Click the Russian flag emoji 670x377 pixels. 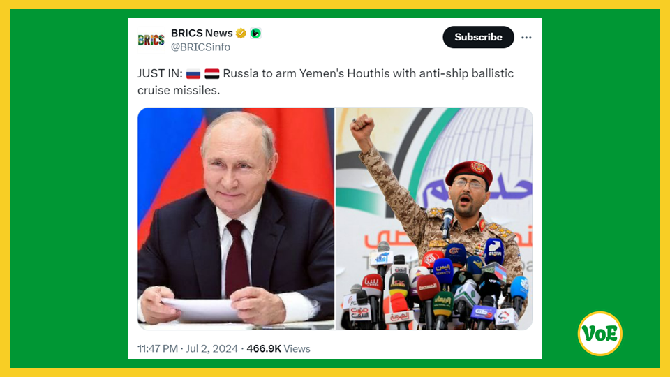tap(193, 74)
